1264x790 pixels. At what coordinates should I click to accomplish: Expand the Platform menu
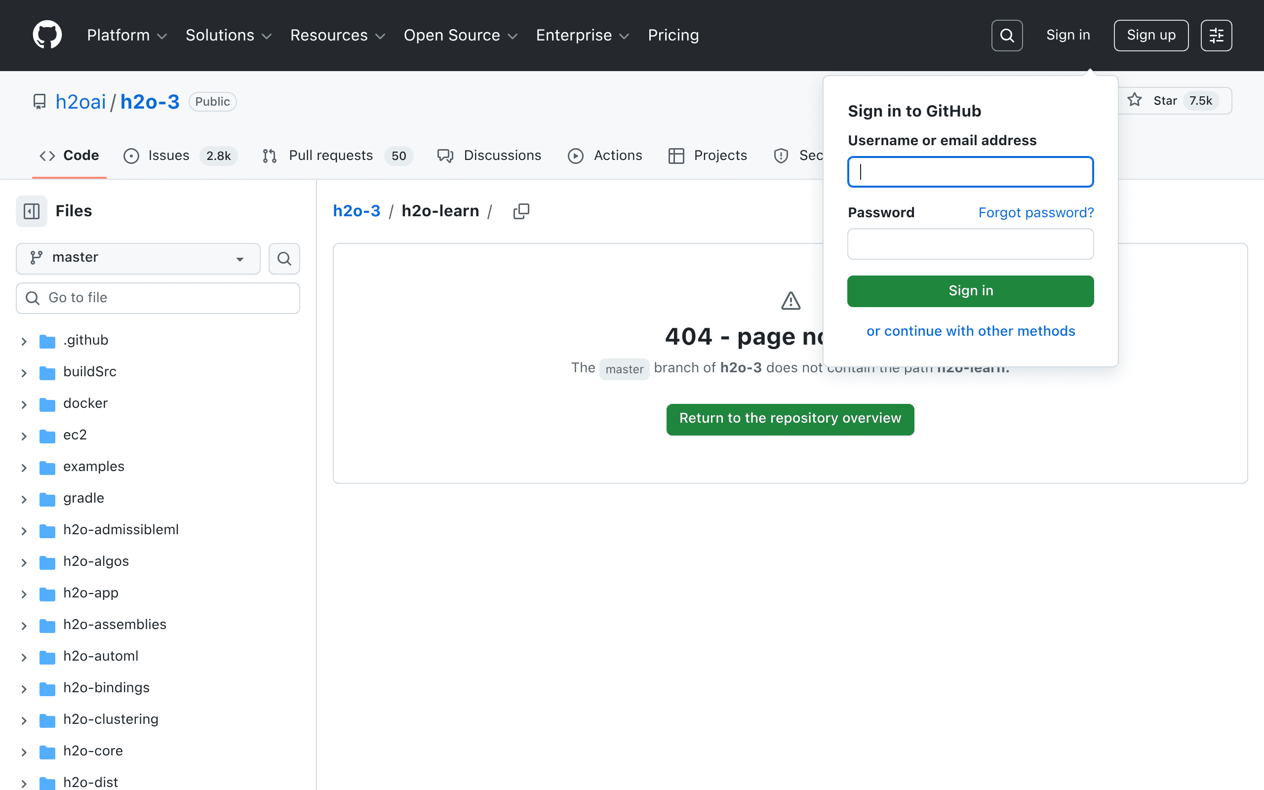pyautogui.click(x=127, y=36)
